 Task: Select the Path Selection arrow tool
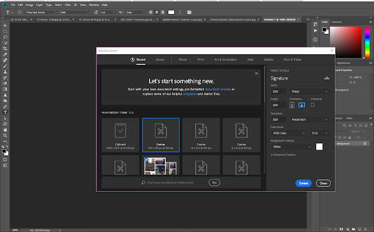(x=5, y=118)
